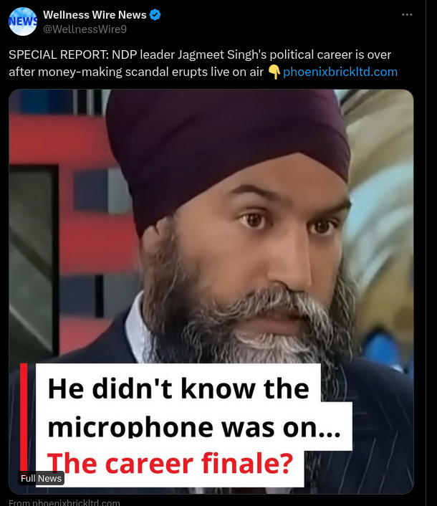The image size is (437, 506).
Task: Open the Wellness Wire News profile avatar
Action: pyautogui.click(x=23, y=22)
